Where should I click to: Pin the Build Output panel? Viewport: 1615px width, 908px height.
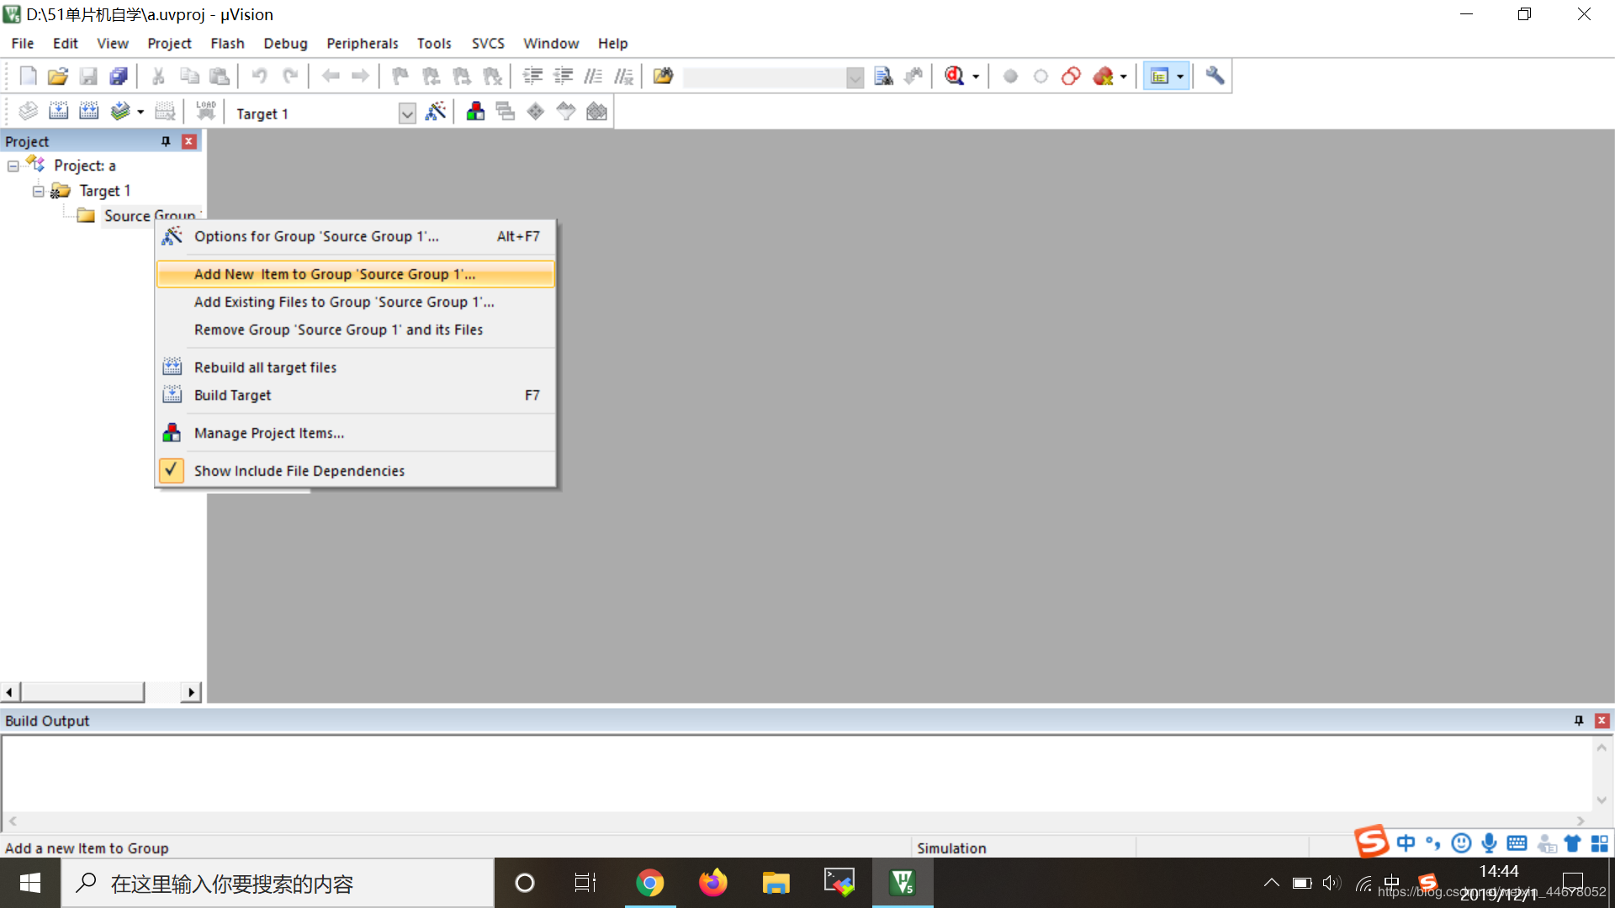point(1579,721)
